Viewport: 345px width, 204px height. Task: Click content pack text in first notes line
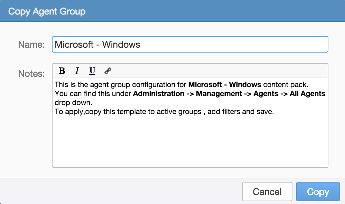285,84
